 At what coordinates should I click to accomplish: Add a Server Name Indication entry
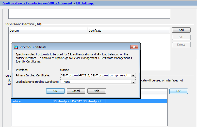click(181, 30)
